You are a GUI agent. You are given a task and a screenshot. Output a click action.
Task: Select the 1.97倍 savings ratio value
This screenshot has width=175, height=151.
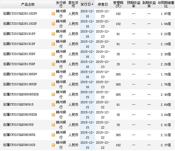coord(166,14)
